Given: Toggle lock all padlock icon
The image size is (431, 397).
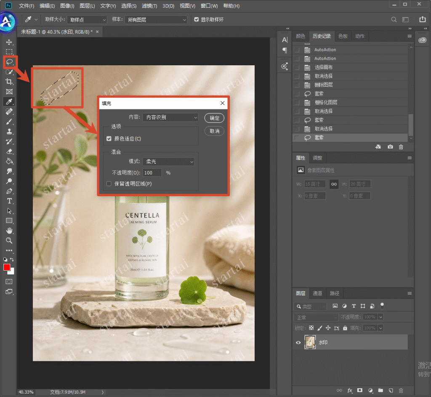Looking at the screenshot, I should coord(345,328).
